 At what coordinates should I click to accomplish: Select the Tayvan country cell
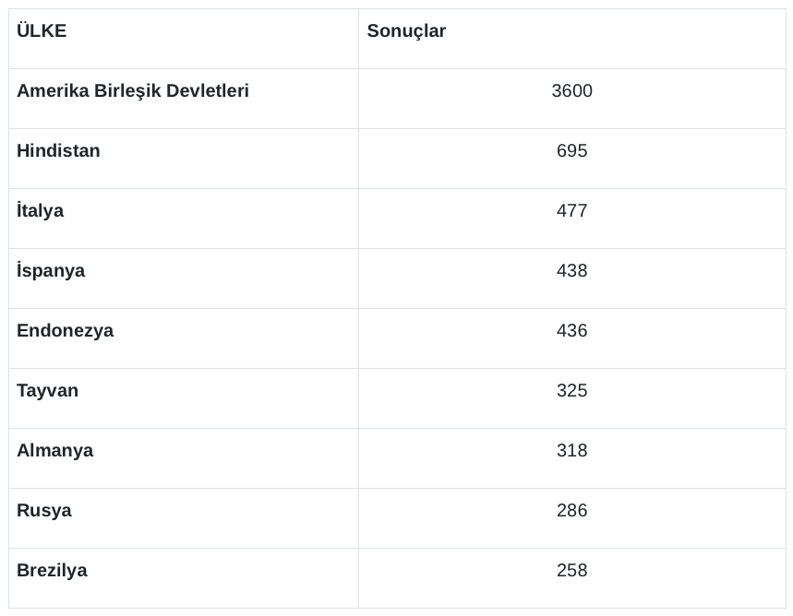point(47,391)
